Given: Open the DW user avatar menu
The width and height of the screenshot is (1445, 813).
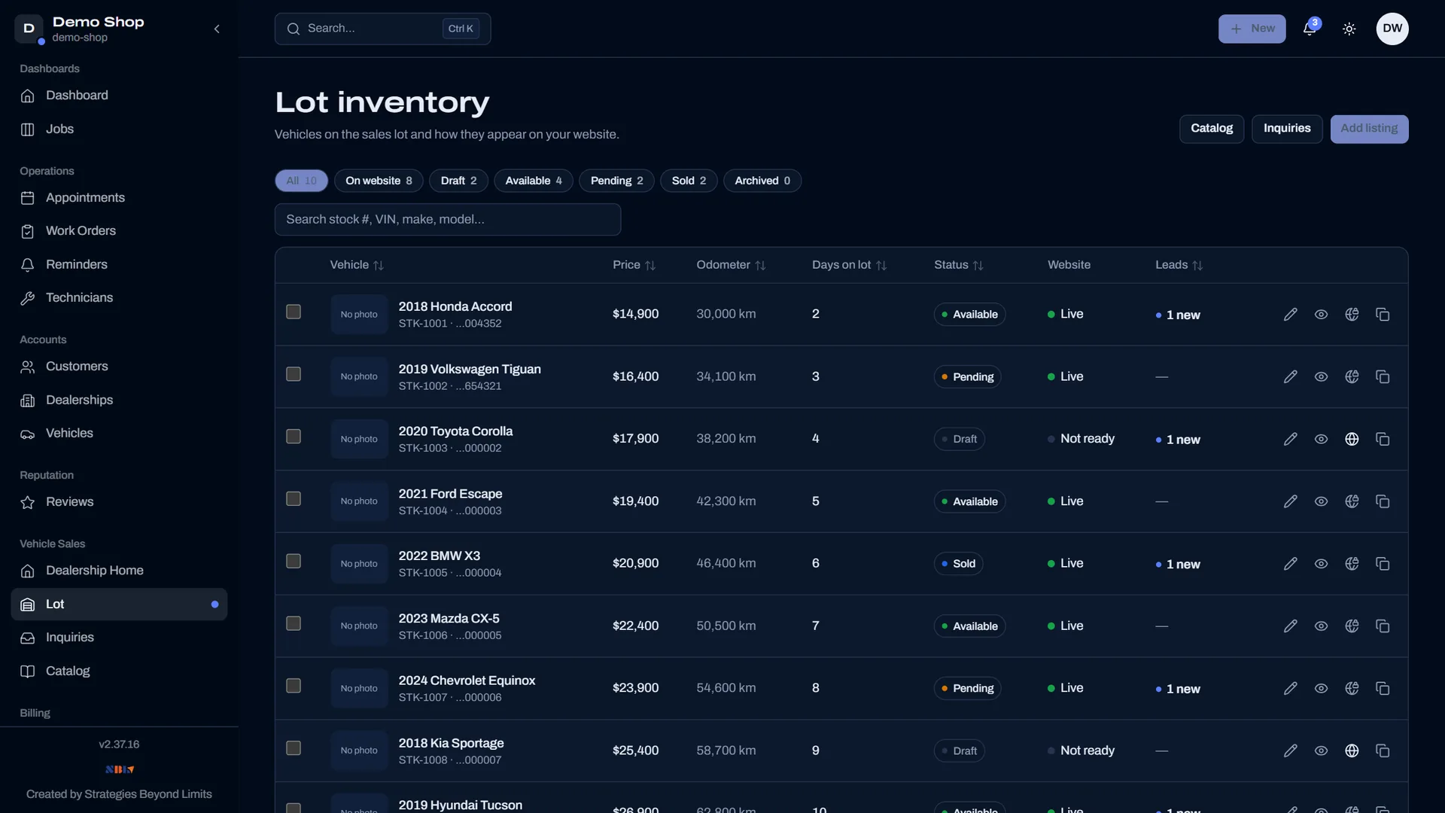Looking at the screenshot, I should tap(1392, 29).
